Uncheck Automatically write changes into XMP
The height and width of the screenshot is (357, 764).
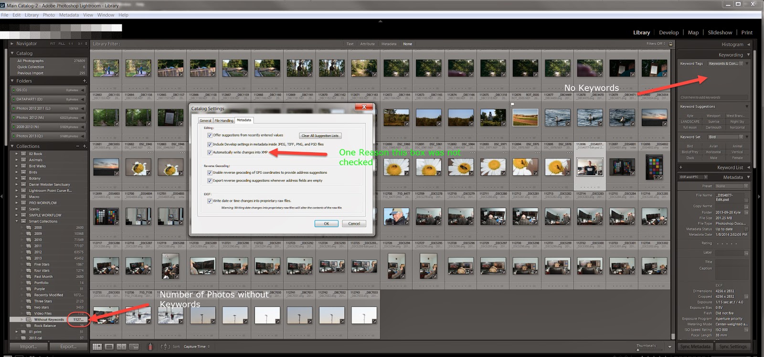pyautogui.click(x=210, y=153)
